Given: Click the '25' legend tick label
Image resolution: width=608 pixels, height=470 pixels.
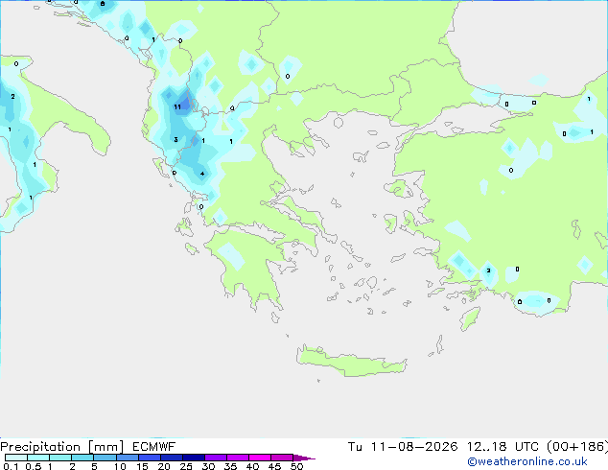Looking at the screenshot, I should [186, 466].
